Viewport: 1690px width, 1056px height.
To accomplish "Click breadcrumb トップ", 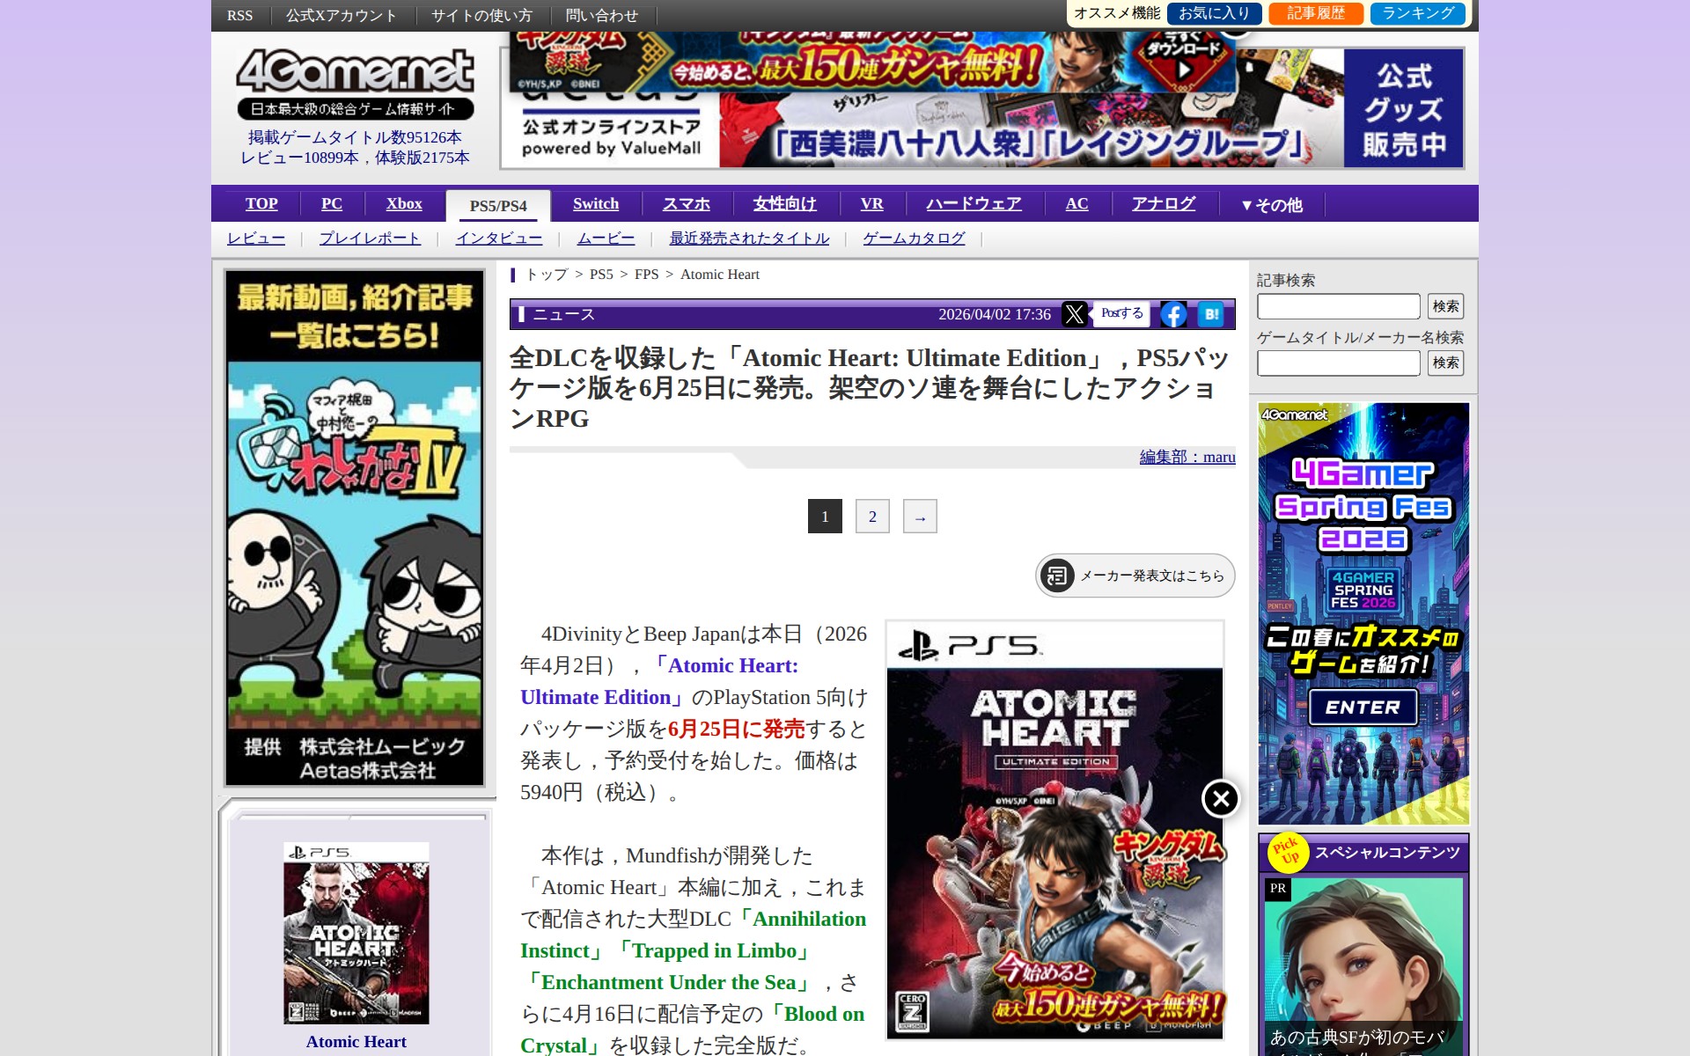I will (547, 275).
